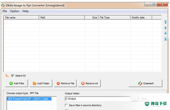The width and height of the screenshot is (170, 110).
Task: Move selected file up one position
Action: [165, 27]
